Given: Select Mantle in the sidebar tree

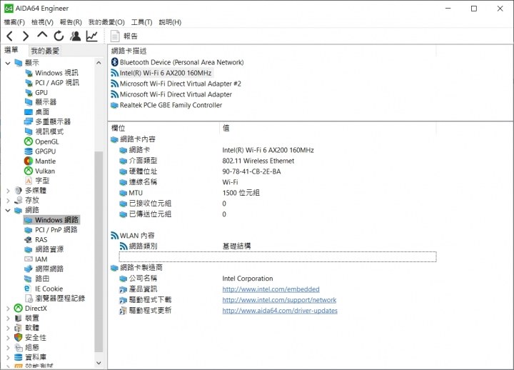Looking at the screenshot, I should click(45, 161).
